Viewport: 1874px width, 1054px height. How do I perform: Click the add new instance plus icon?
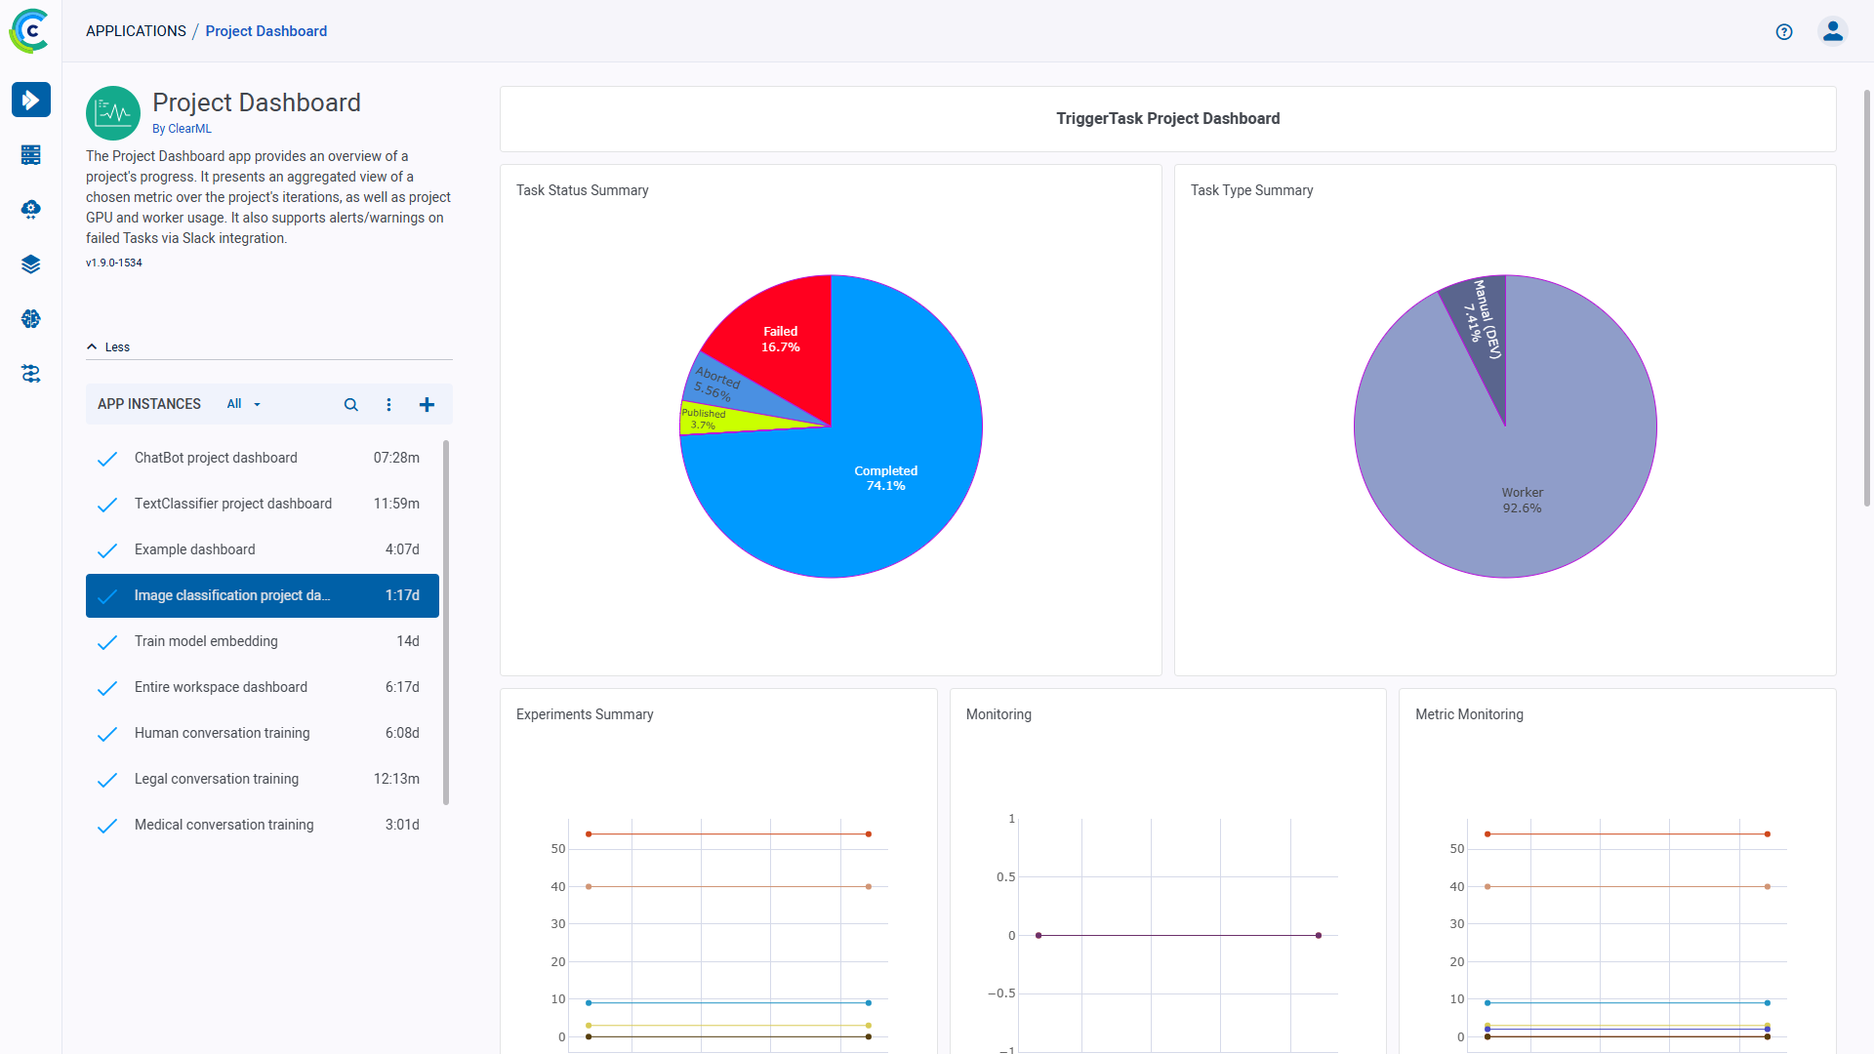click(428, 404)
